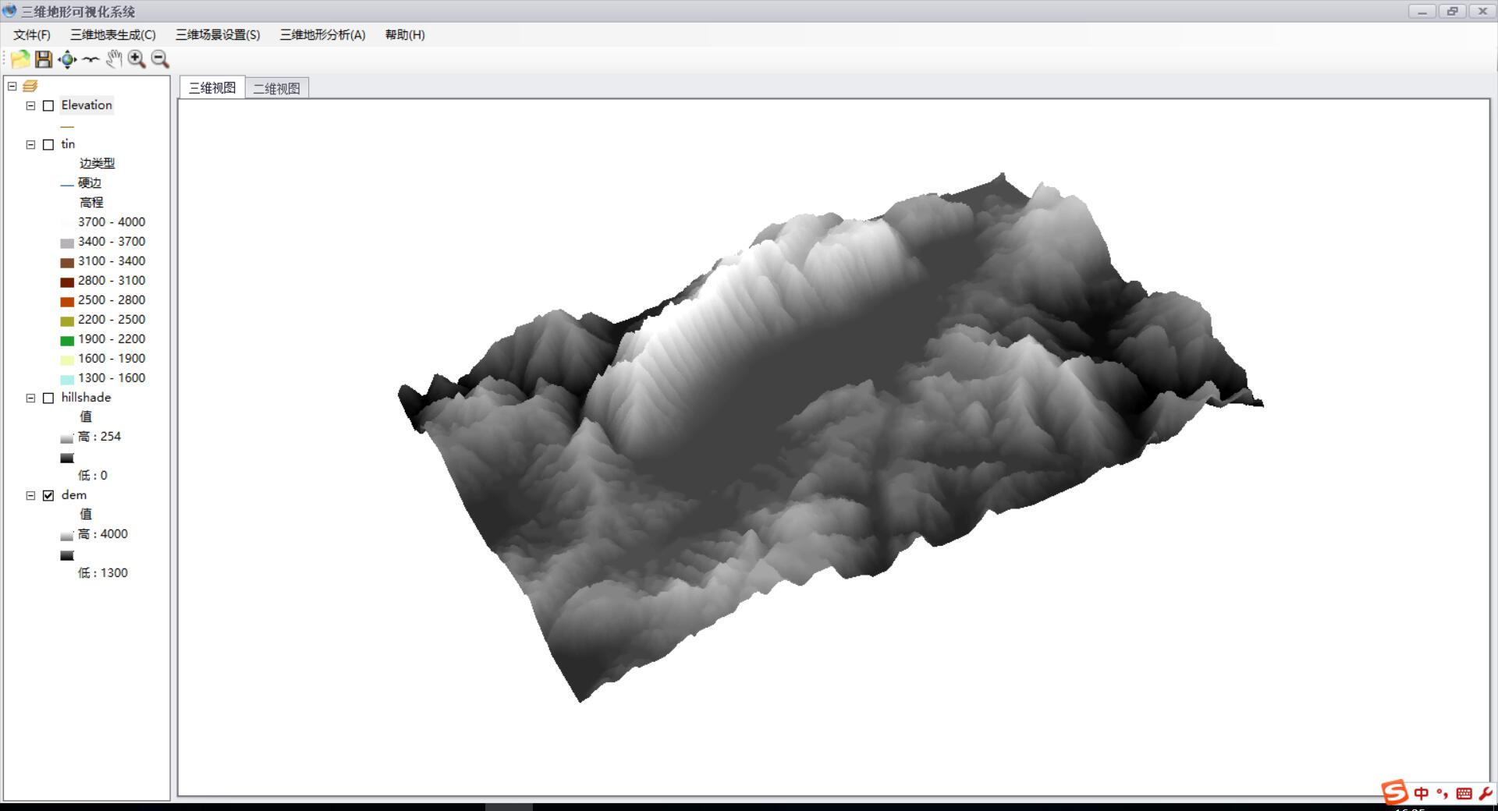The width and height of the screenshot is (1498, 811).
Task: Click the save floppy disk icon
Action: (x=44, y=59)
